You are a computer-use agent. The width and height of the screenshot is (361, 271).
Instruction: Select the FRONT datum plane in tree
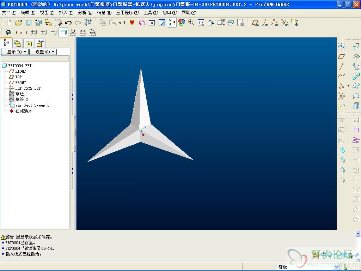click(20, 83)
